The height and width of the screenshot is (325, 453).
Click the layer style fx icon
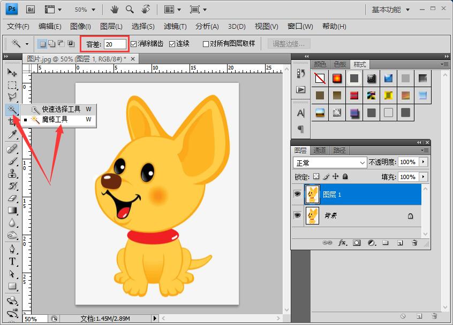point(342,243)
